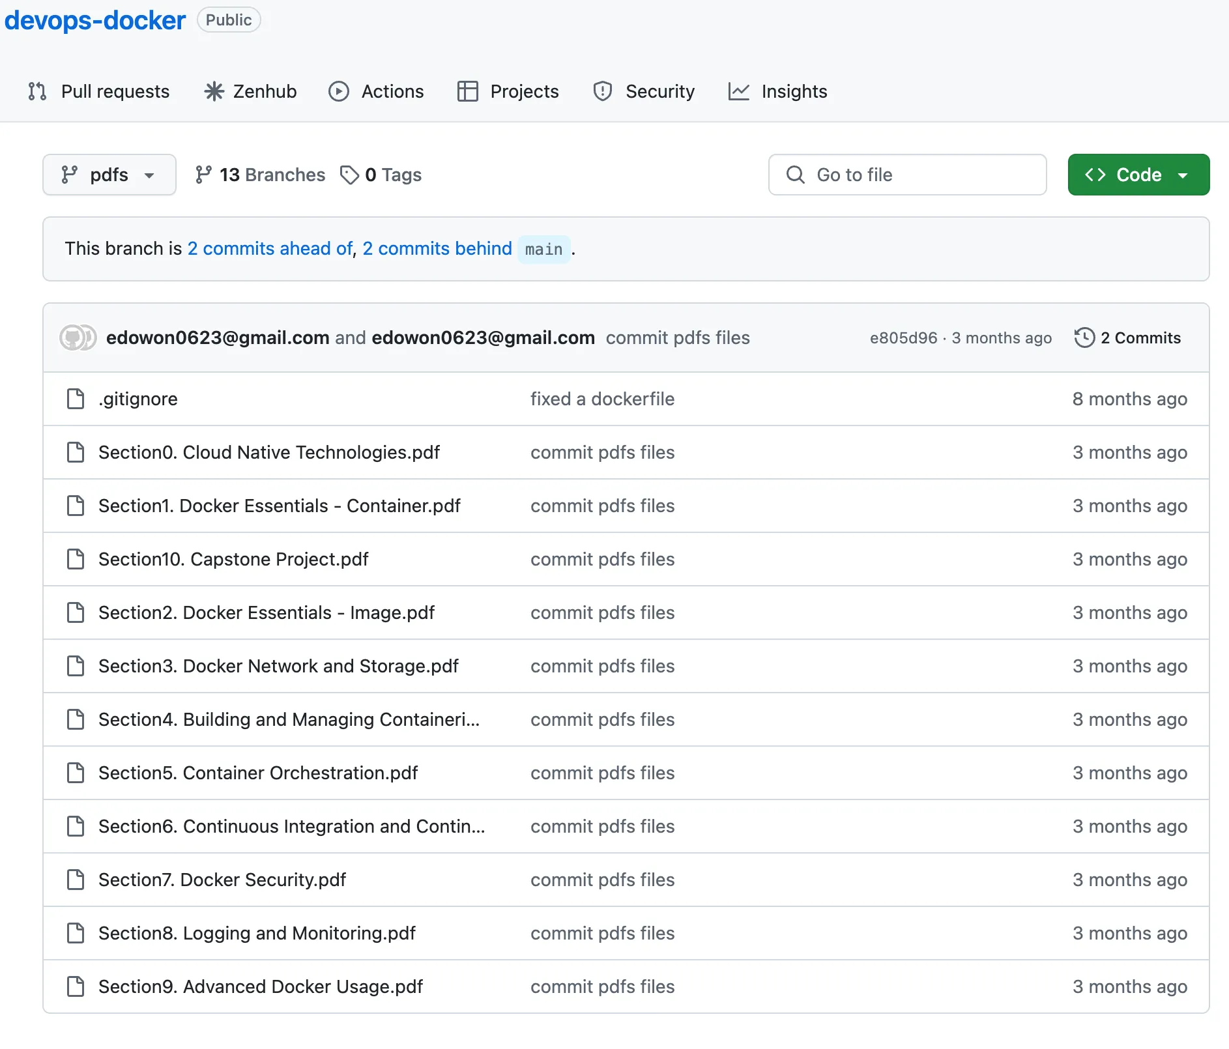
Task: Click the commit author avatar
Action: tap(78, 338)
